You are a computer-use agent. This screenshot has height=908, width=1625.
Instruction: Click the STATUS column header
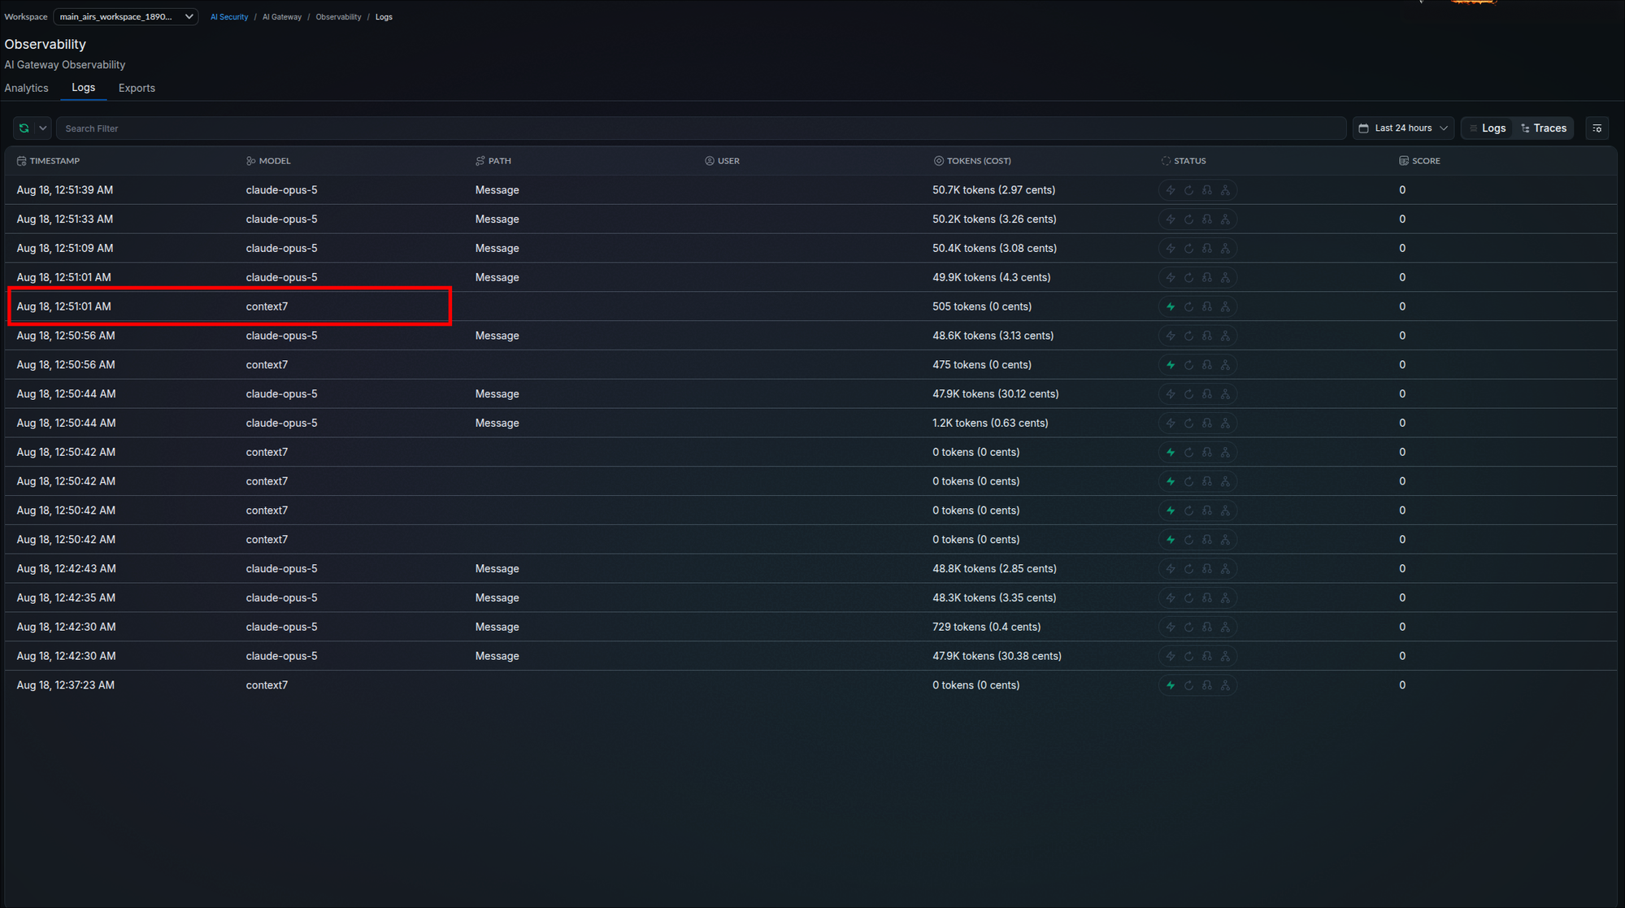tap(1184, 161)
